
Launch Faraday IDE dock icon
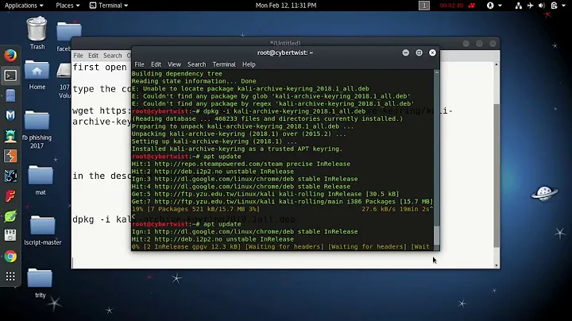[x=10, y=196]
